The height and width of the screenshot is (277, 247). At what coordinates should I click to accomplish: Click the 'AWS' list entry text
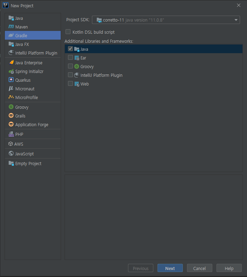pos(19,144)
